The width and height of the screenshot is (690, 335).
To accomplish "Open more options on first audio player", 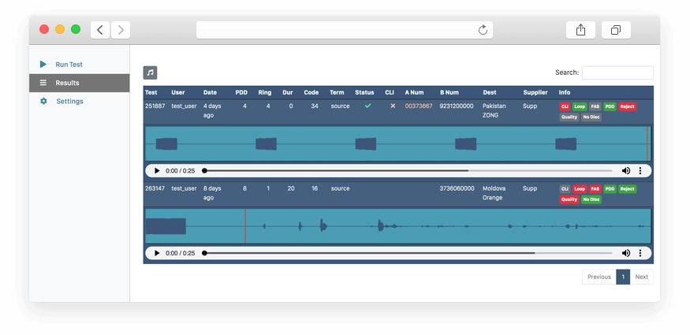I will (x=640, y=171).
